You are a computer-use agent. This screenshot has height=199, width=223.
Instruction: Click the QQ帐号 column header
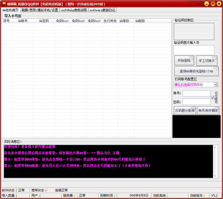(23, 21)
